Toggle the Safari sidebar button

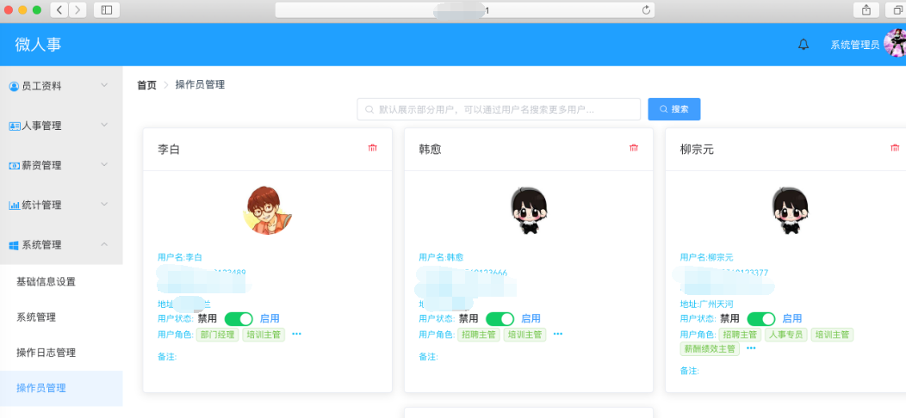click(106, 9)
